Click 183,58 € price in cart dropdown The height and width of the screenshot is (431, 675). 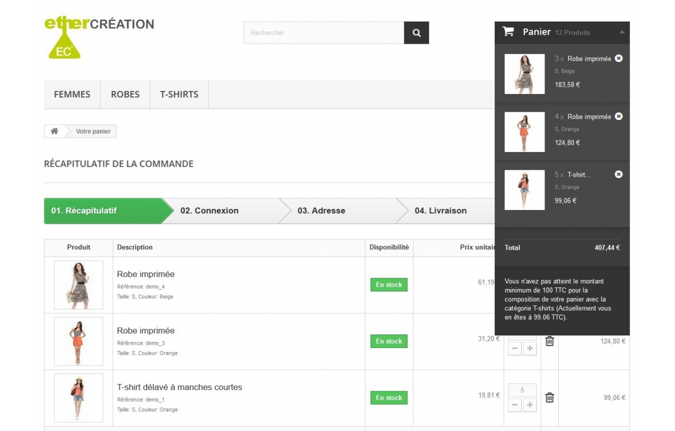point(567,85)
